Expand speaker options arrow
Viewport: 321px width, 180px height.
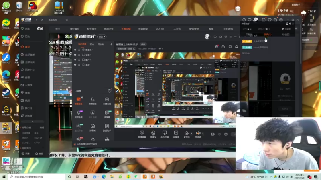point(203,134)
